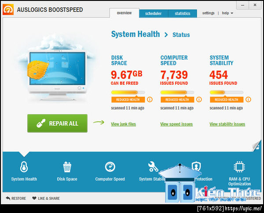Close the BoostSpeed window
This screenshot has height=213, width=264.
point(255,5)
